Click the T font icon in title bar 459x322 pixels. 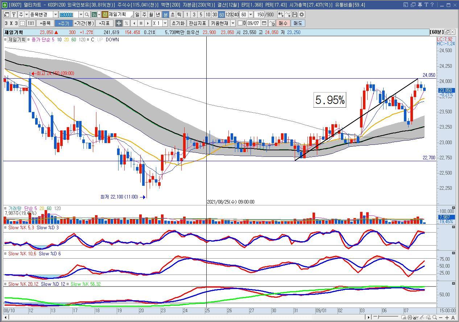click(427, 5)
